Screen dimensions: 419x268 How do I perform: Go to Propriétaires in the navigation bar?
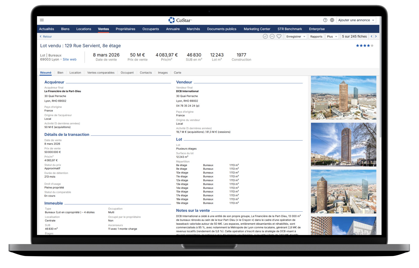coord(125,29)
